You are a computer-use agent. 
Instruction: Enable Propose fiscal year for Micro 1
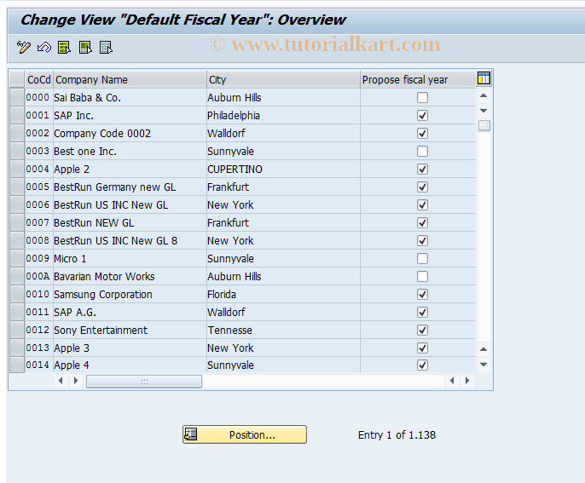coord(422,259)
